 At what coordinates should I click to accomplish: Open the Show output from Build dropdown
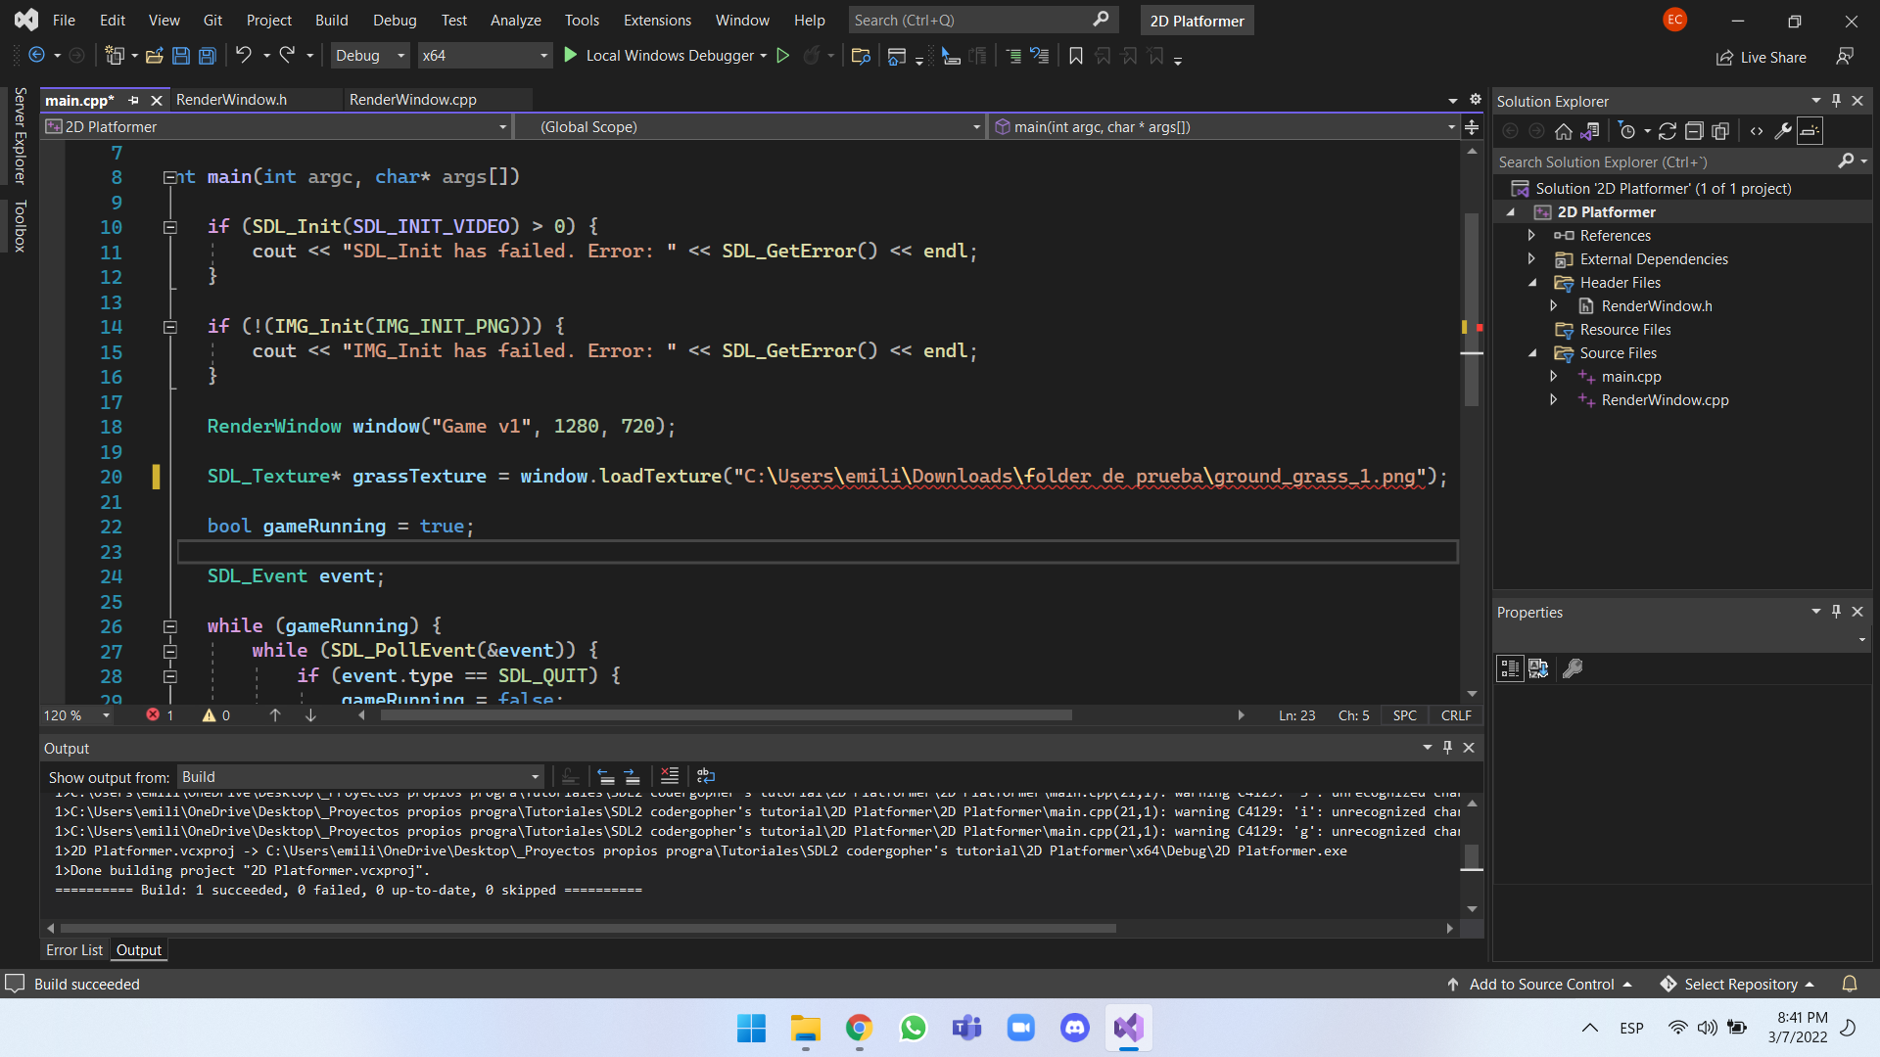359,777
